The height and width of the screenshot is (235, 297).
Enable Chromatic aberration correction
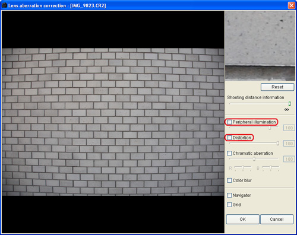tap(229, 153)
